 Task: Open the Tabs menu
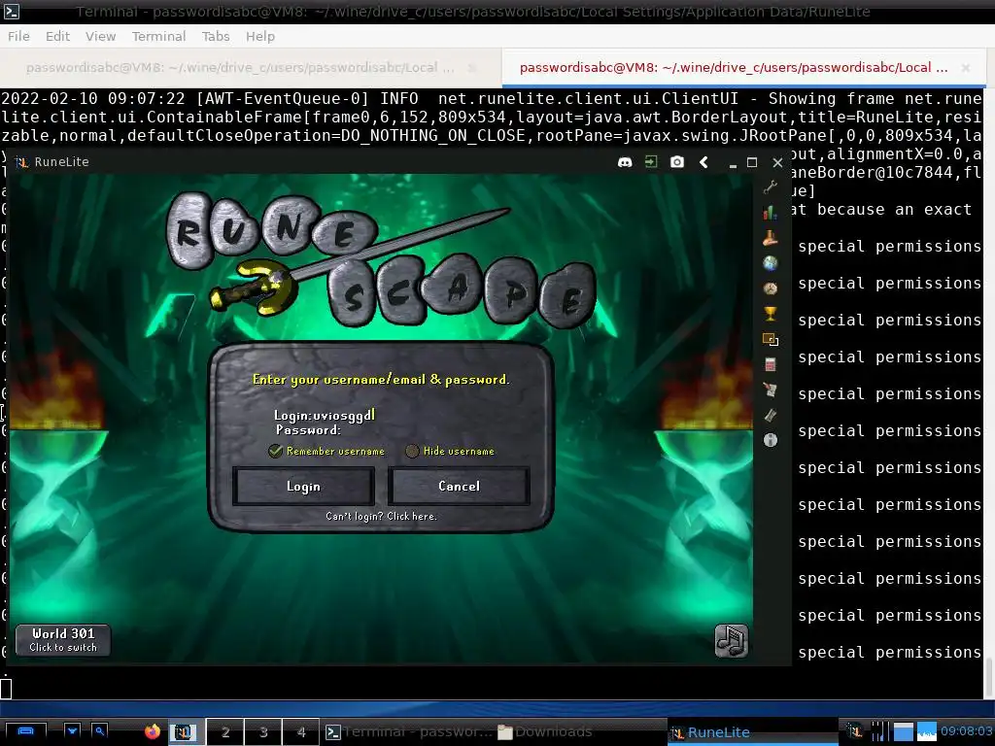click(216, 36)
